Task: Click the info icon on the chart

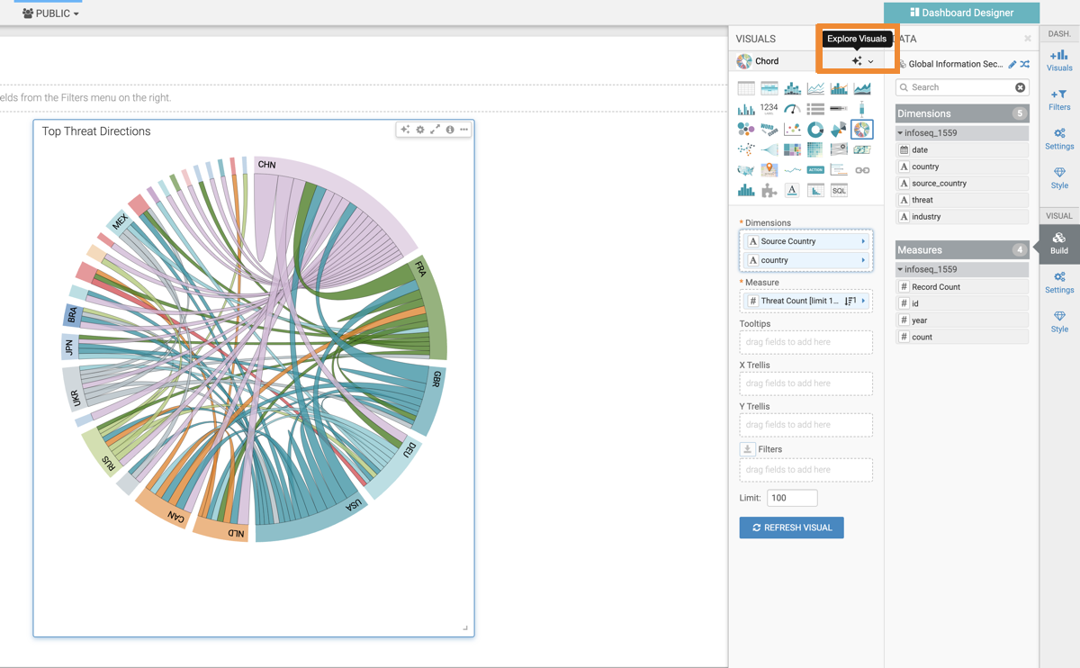Action: pos(450,130)
